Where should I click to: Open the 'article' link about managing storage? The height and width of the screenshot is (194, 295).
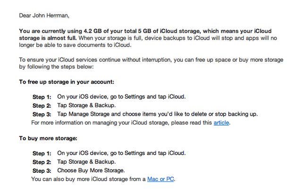coord(221,123)
